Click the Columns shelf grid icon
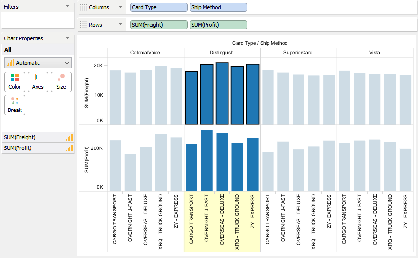 click(83, 8)
